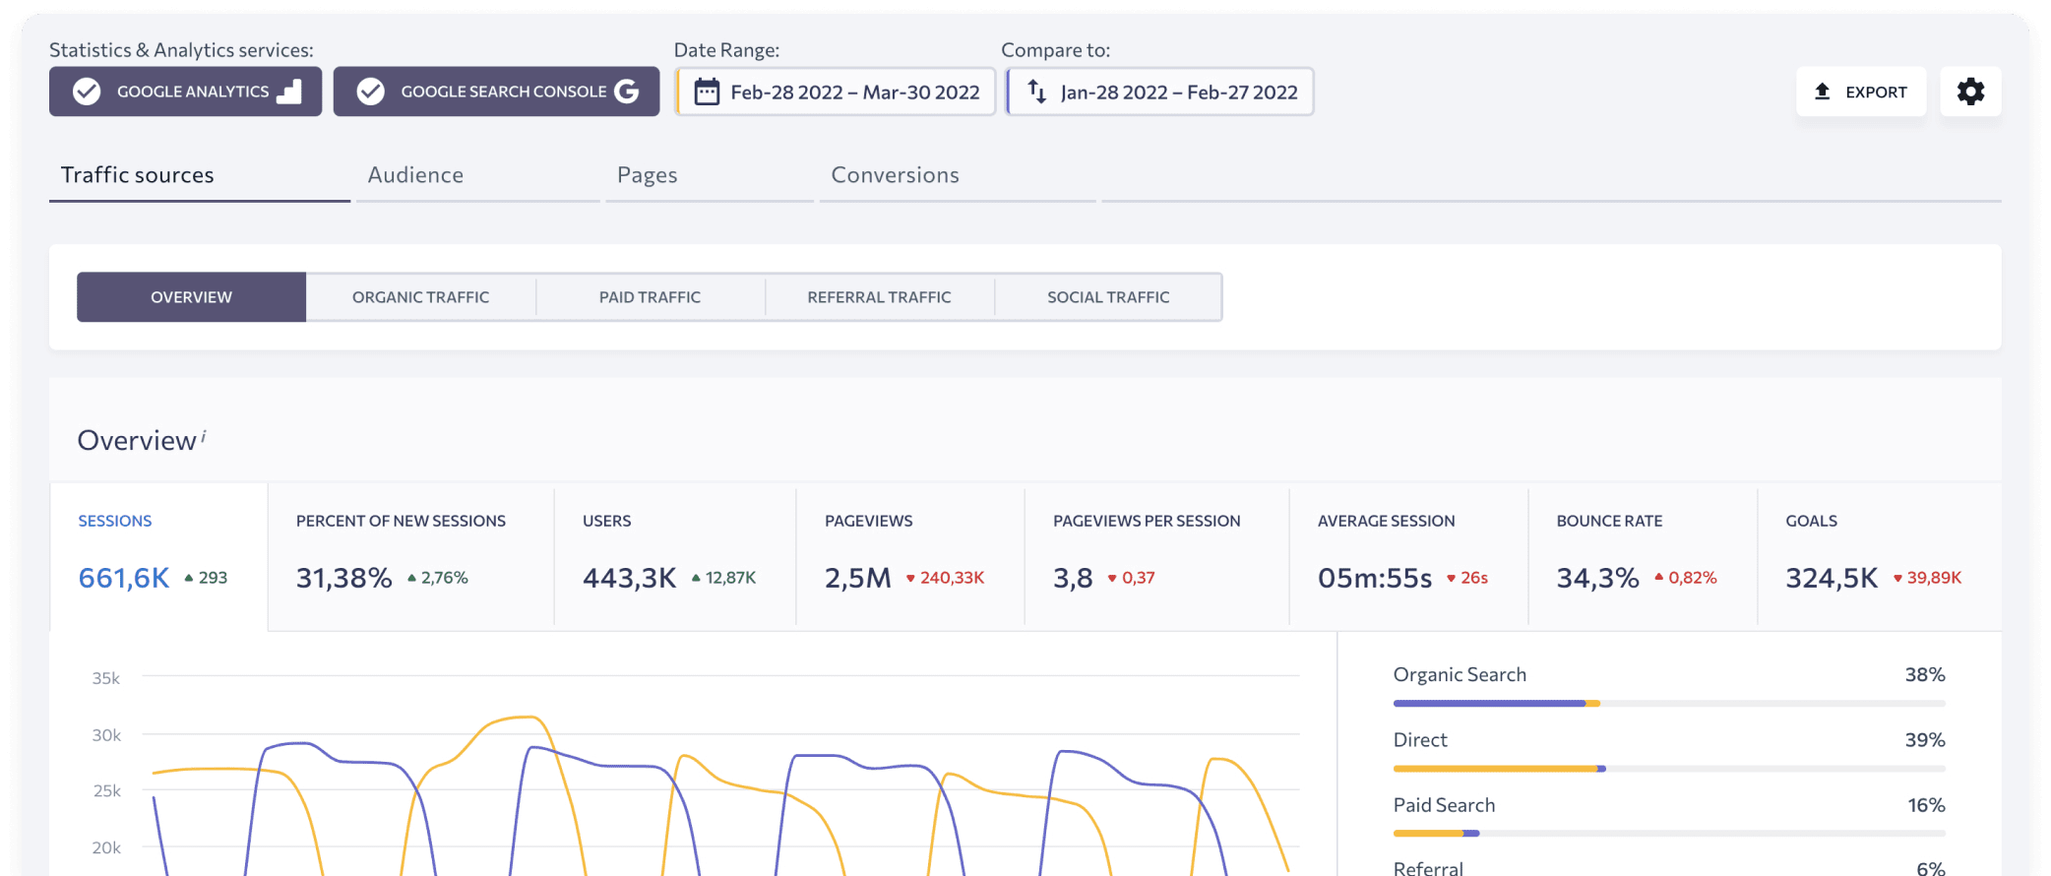Click the 16% Paid Search percentage

[1926, 805]
